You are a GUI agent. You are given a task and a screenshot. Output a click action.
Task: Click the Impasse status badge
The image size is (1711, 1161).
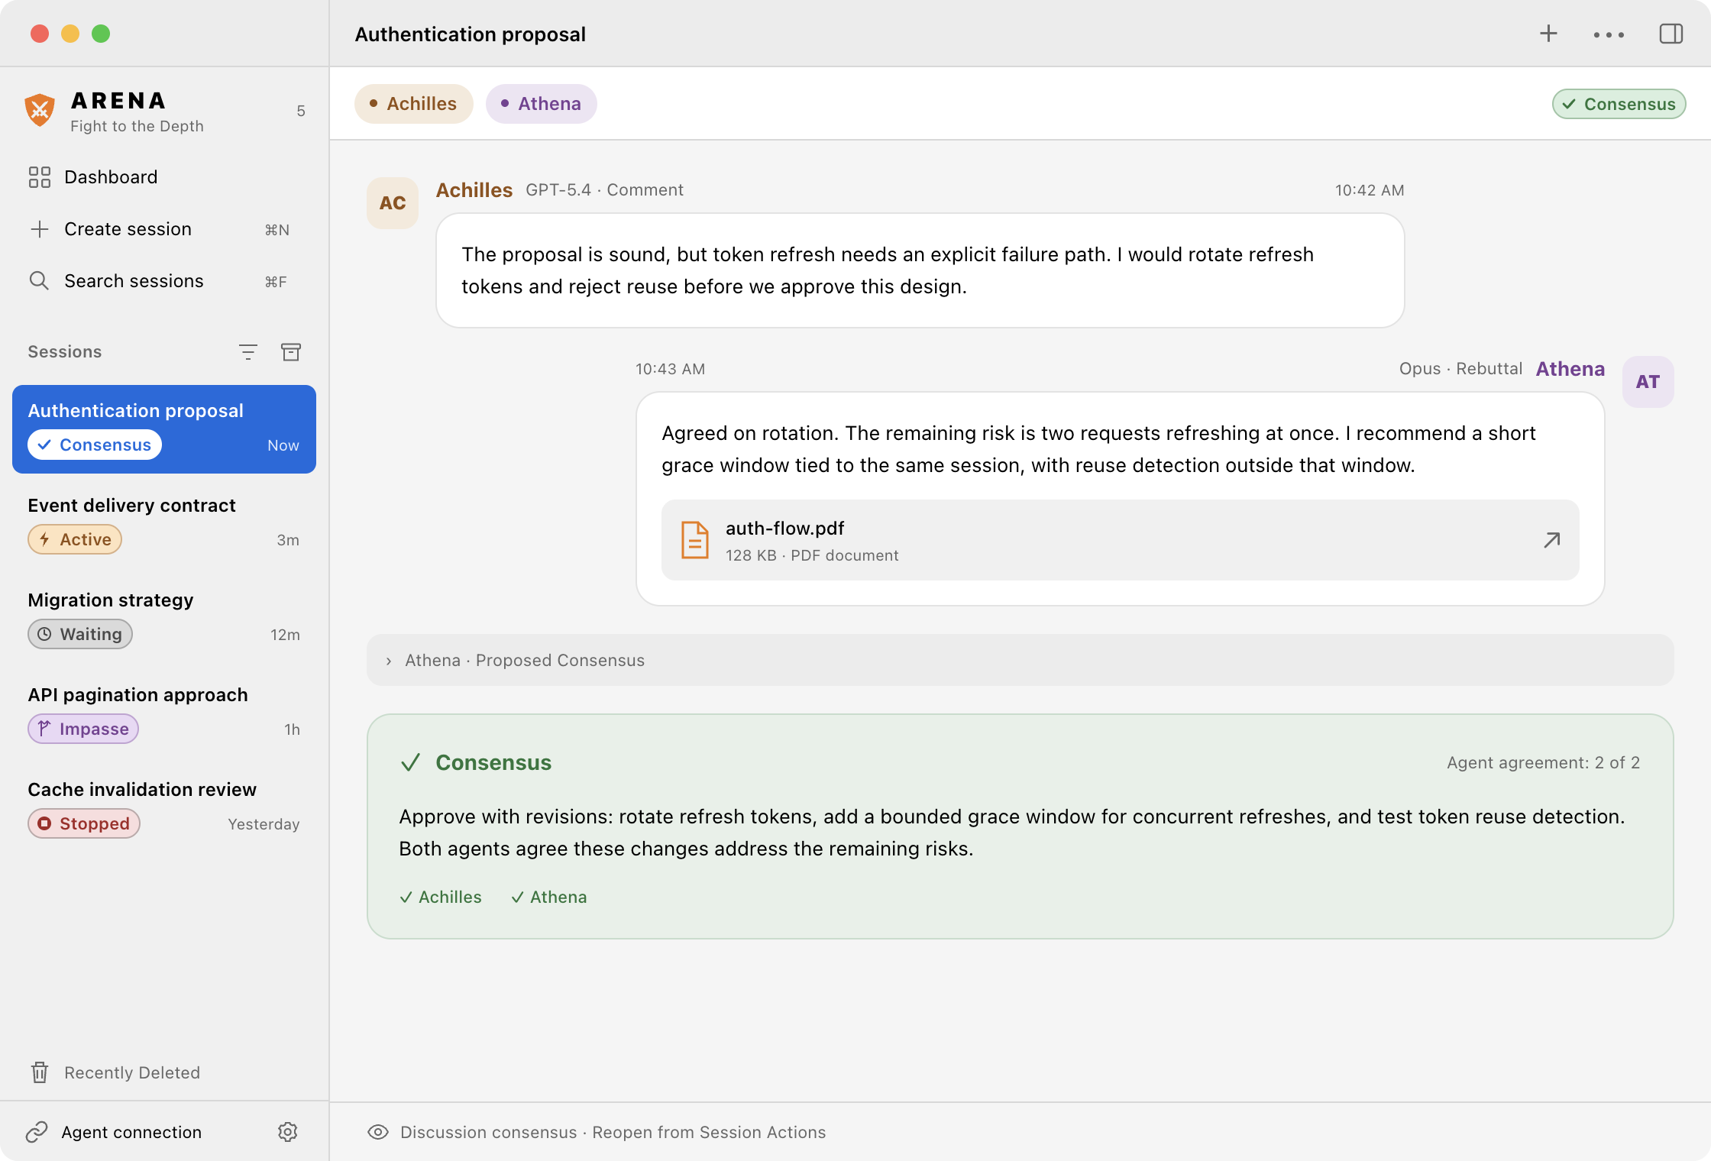click(83, 729)
